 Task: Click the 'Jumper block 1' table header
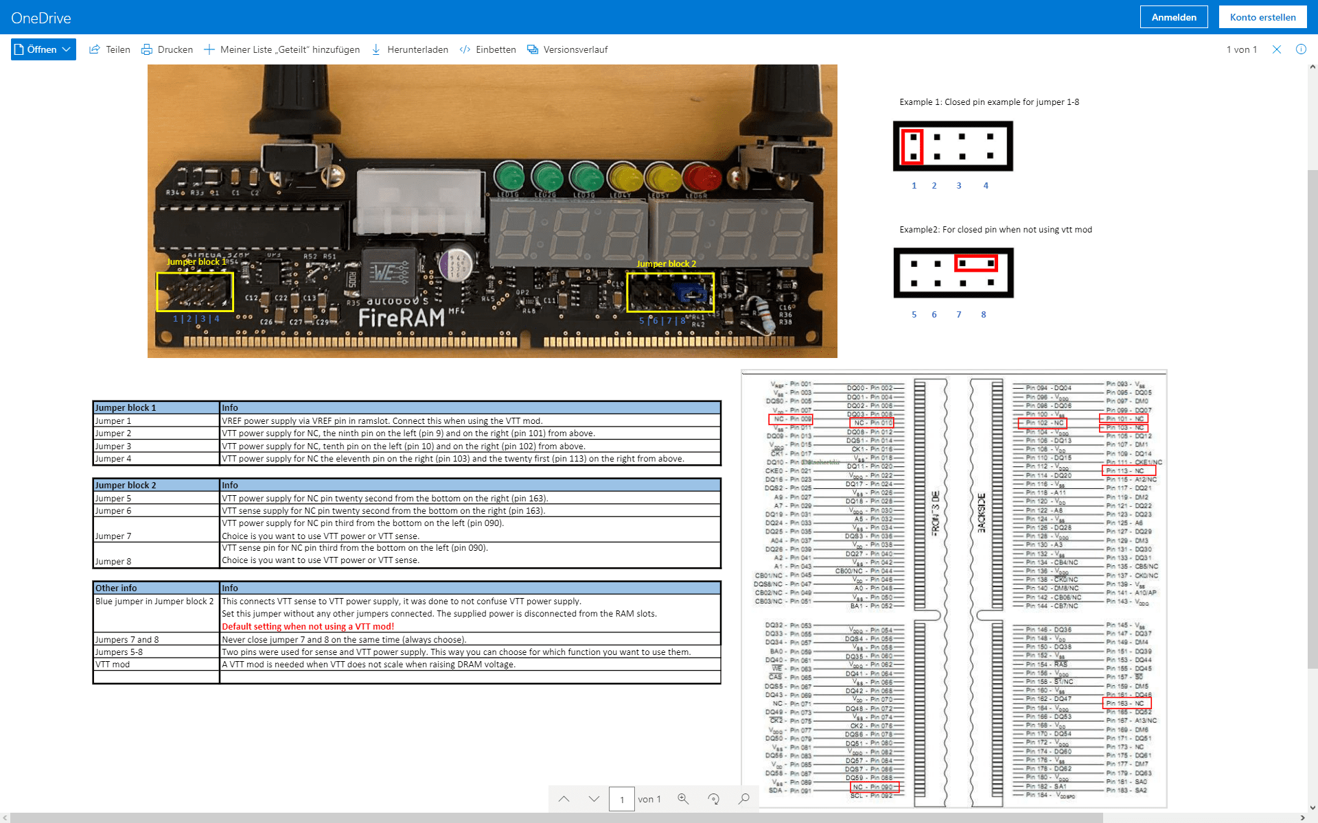pos(157,407)
